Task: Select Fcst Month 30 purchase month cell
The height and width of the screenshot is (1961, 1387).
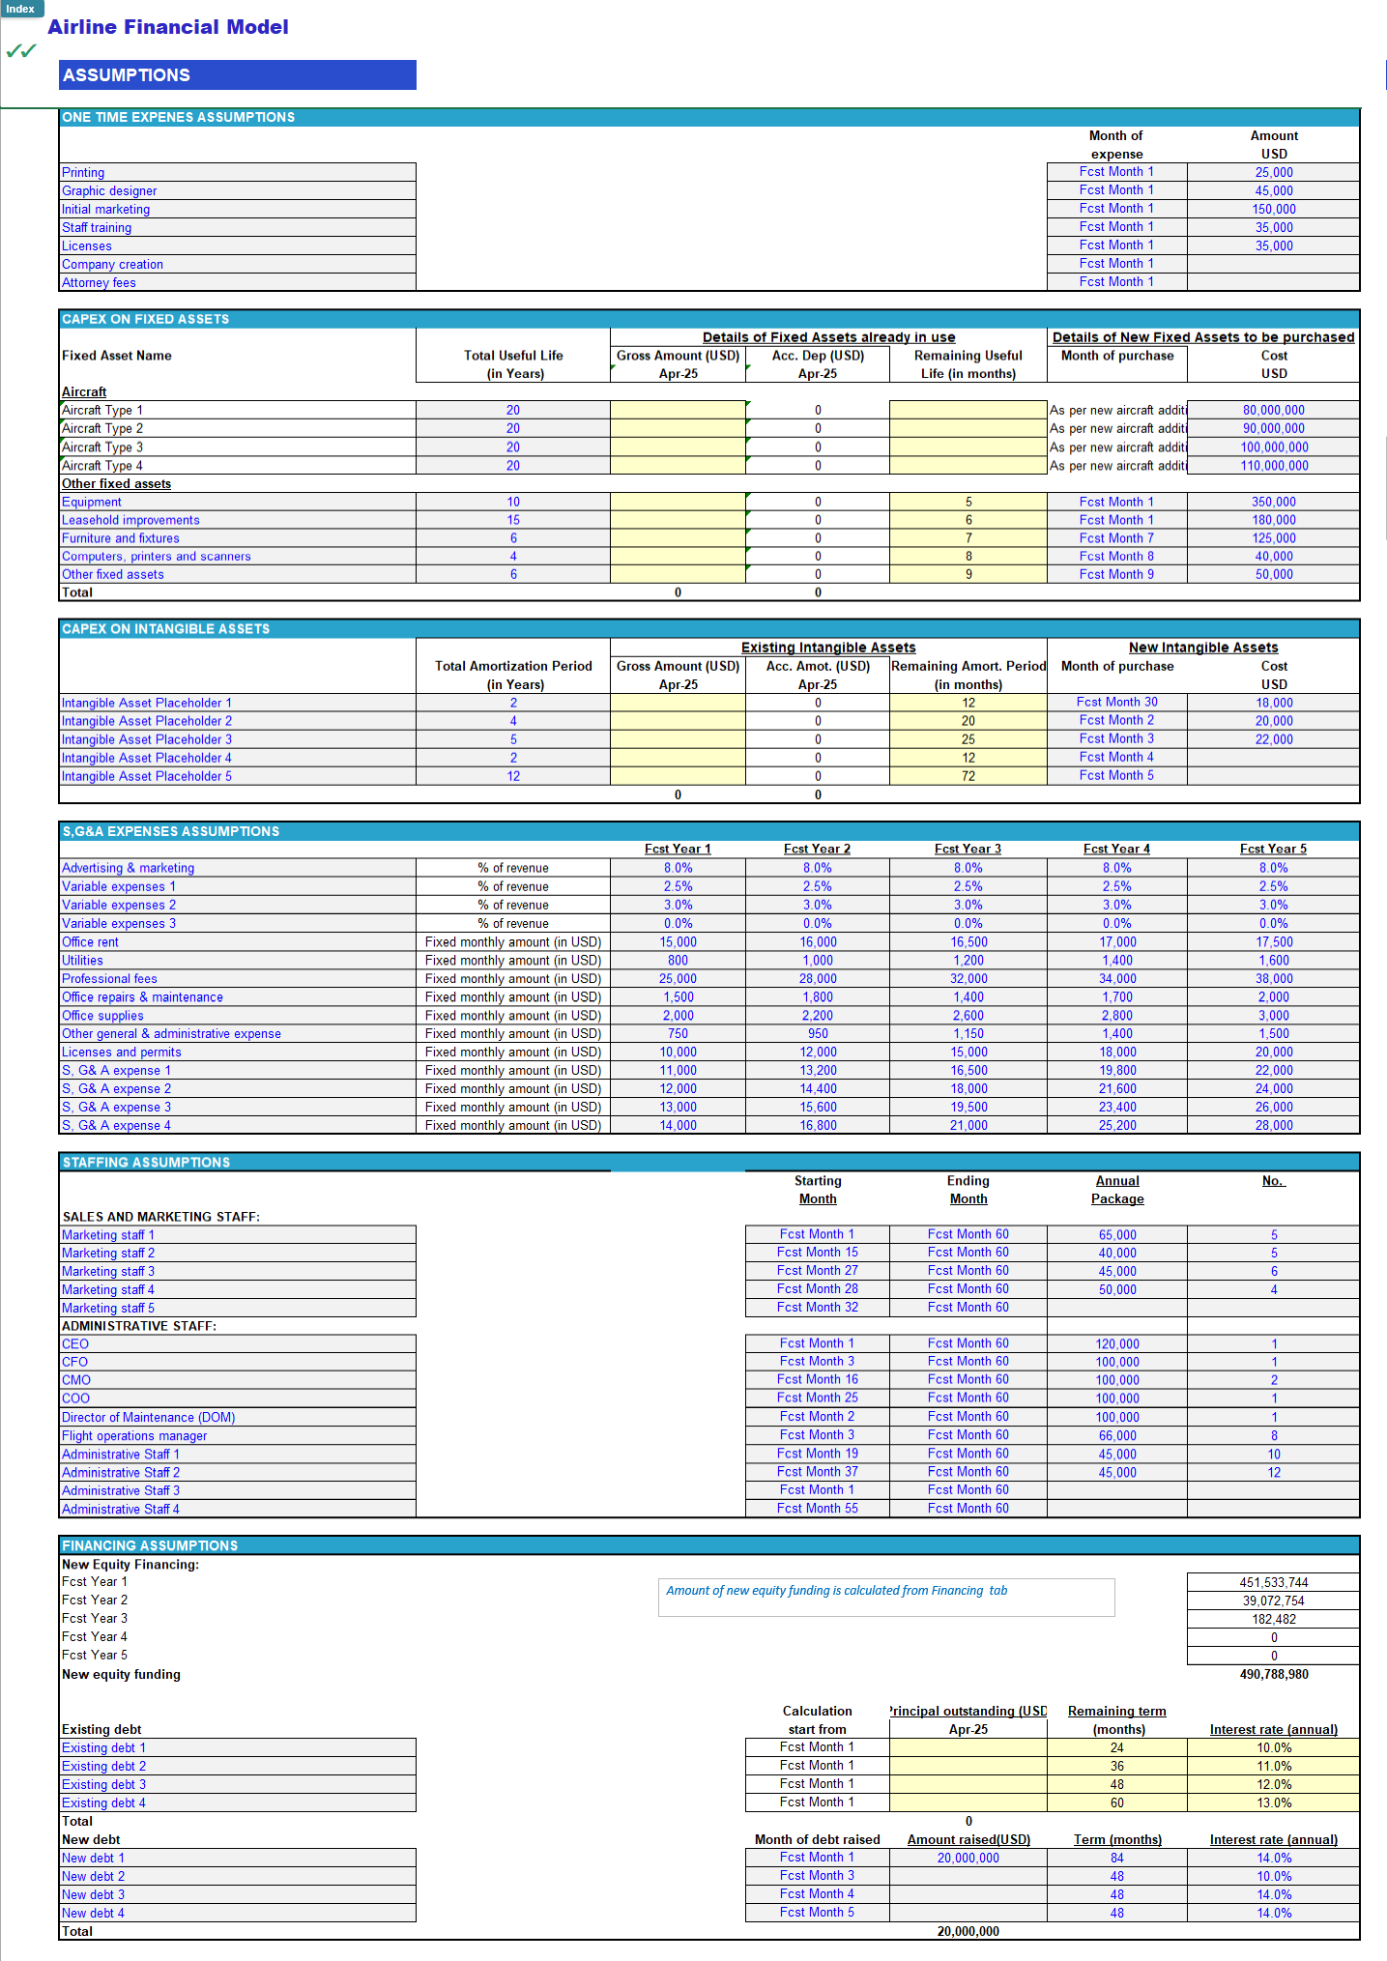Action: tap(1116, 703)
